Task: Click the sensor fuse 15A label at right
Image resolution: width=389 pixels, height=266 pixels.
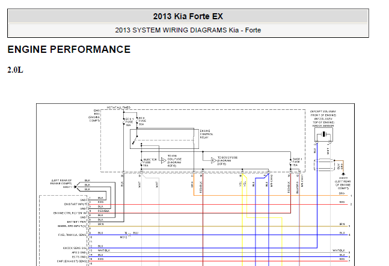Action: pyautogui.click(x=297, y=162)
